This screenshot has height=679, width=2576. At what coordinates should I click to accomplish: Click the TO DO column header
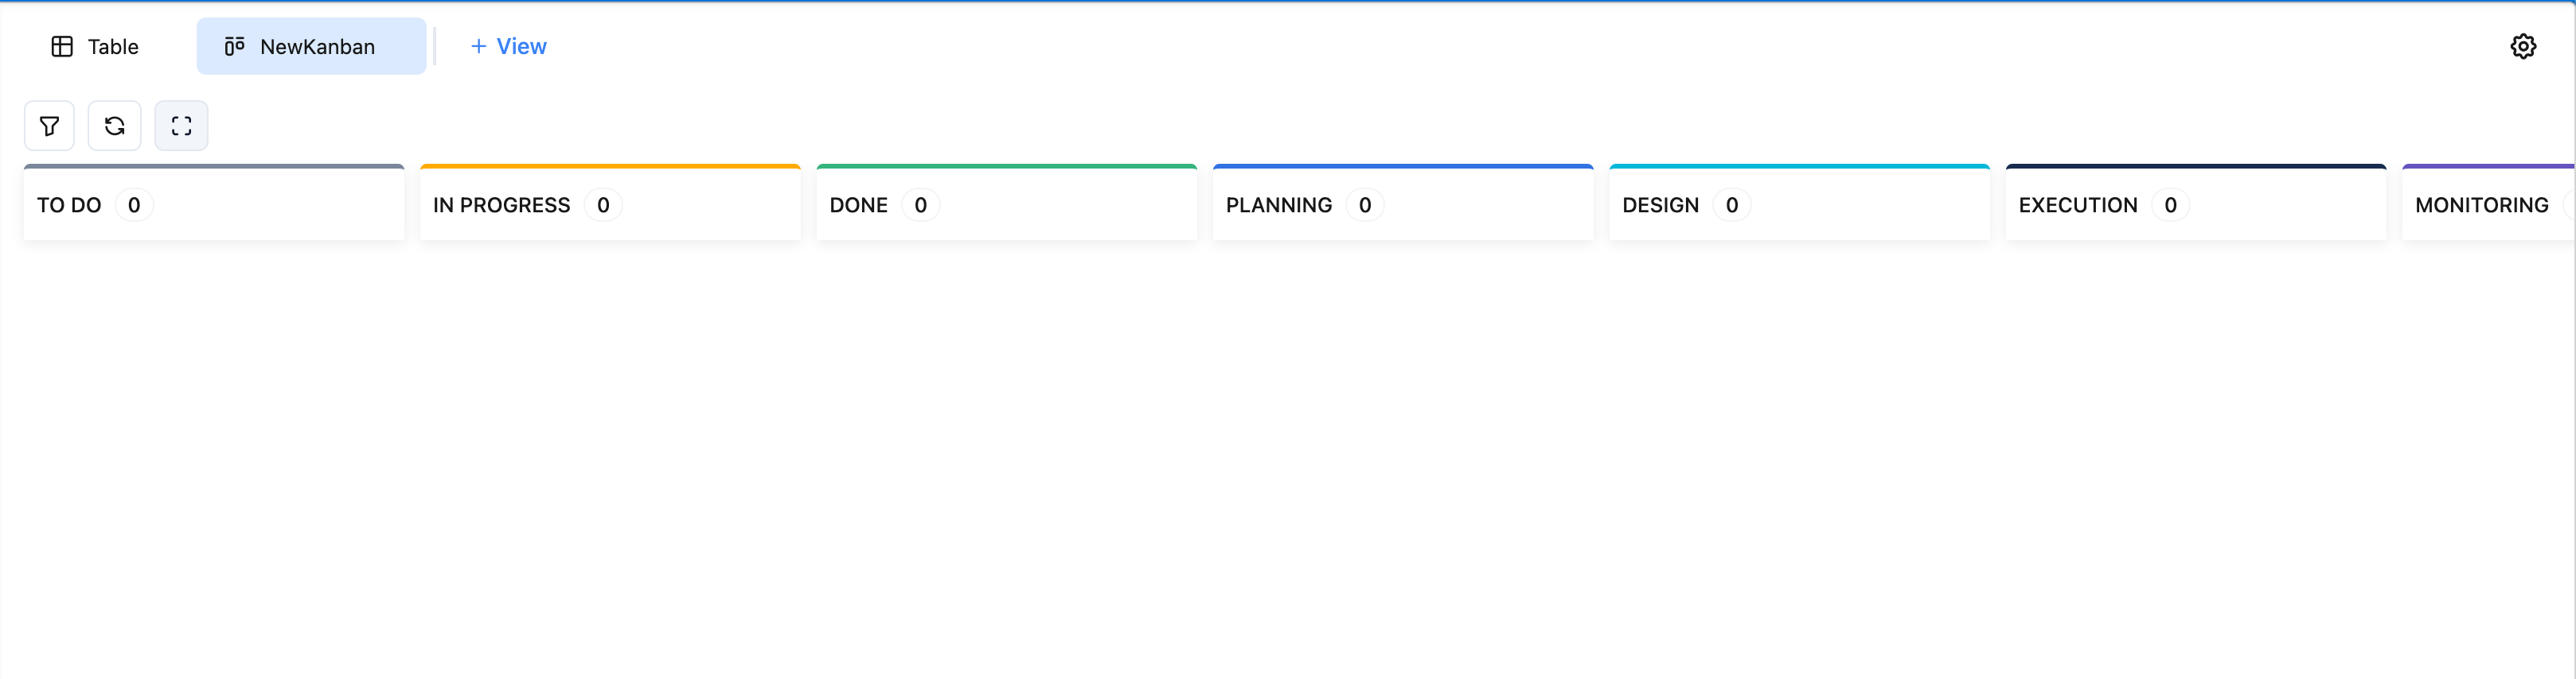pyautogui.click(x=69, y=204)
